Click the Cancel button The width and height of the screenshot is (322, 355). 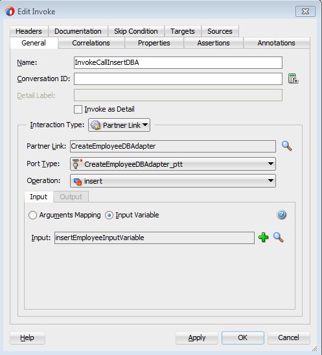point(288,337)
